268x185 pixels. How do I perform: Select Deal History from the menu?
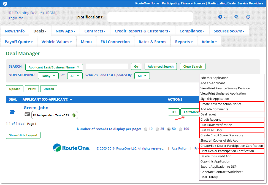[x=209, y=177]
